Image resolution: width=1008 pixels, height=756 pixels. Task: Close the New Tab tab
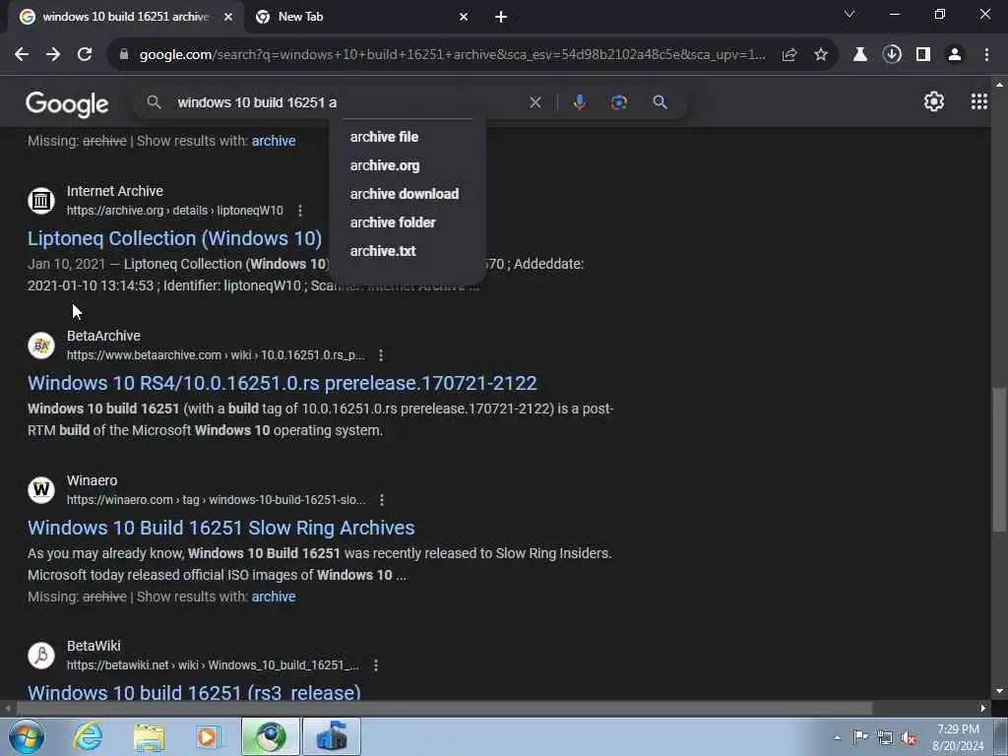point(464,17)
